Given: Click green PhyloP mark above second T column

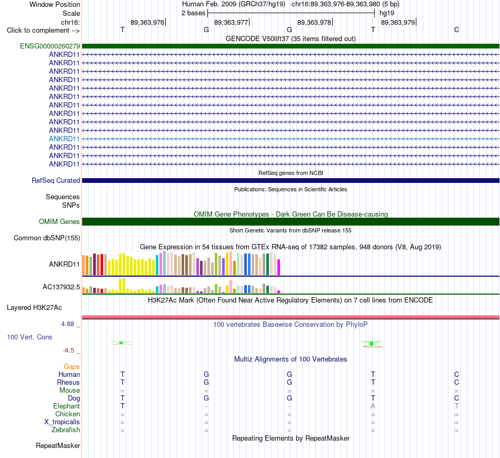Looking at the screenshot, I should tap(372, 344).
